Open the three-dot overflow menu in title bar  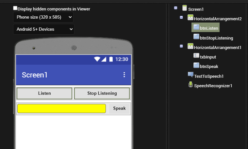coord(124,74)
